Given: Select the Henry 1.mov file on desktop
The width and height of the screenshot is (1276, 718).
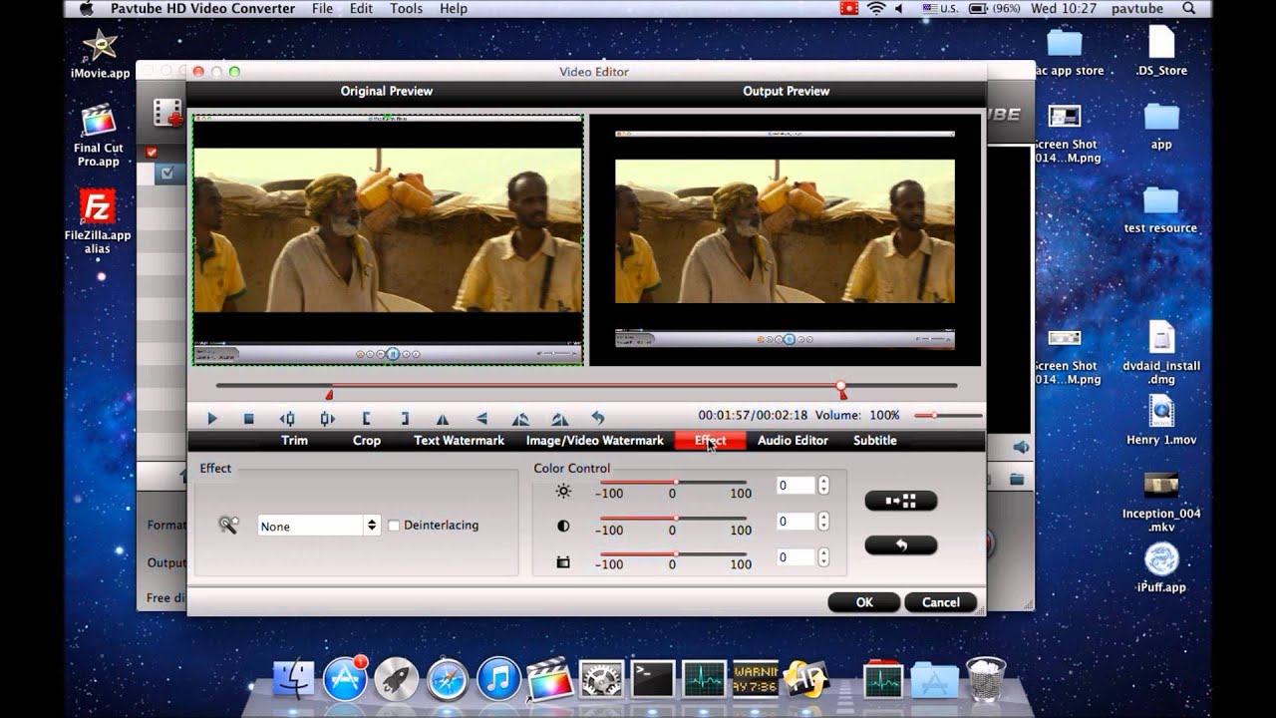Looking at the screenshot, I should [1161, 420].
